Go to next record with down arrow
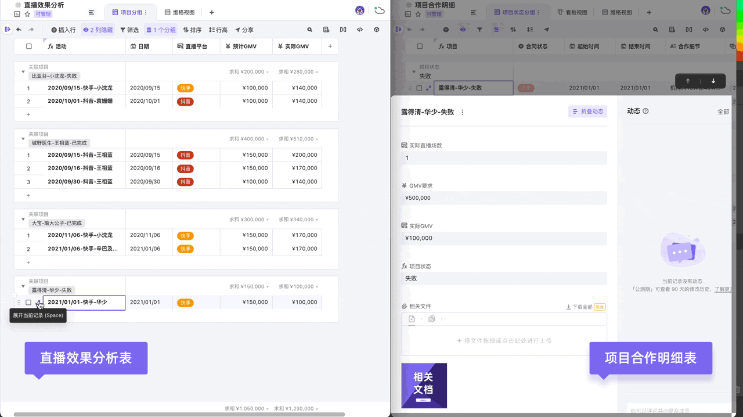 tap(713, 81)
